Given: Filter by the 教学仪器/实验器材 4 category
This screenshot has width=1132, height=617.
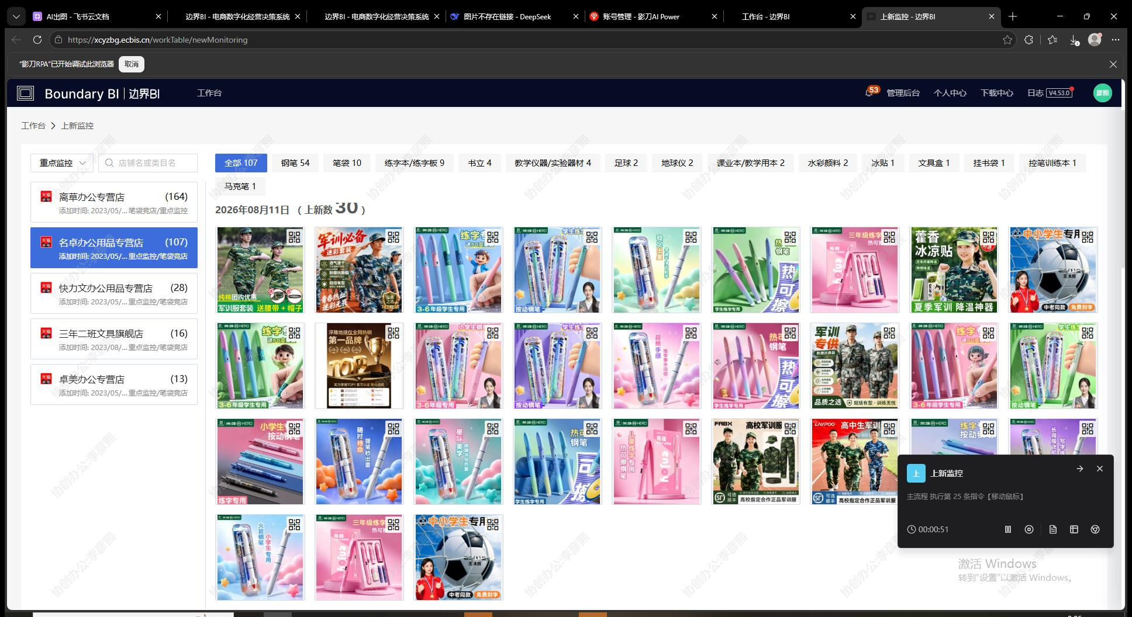Looking at the screenshot, I should (553, 163).
